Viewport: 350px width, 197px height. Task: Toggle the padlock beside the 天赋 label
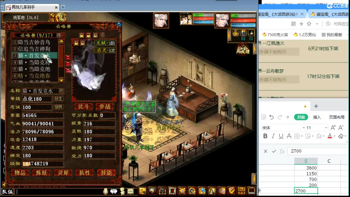tap(76, 43)
